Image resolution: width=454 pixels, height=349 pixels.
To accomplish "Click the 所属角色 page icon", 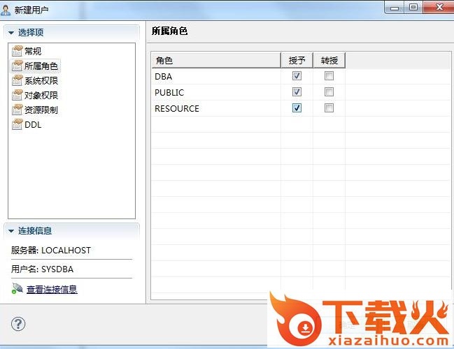I will [x=17, y=66].
